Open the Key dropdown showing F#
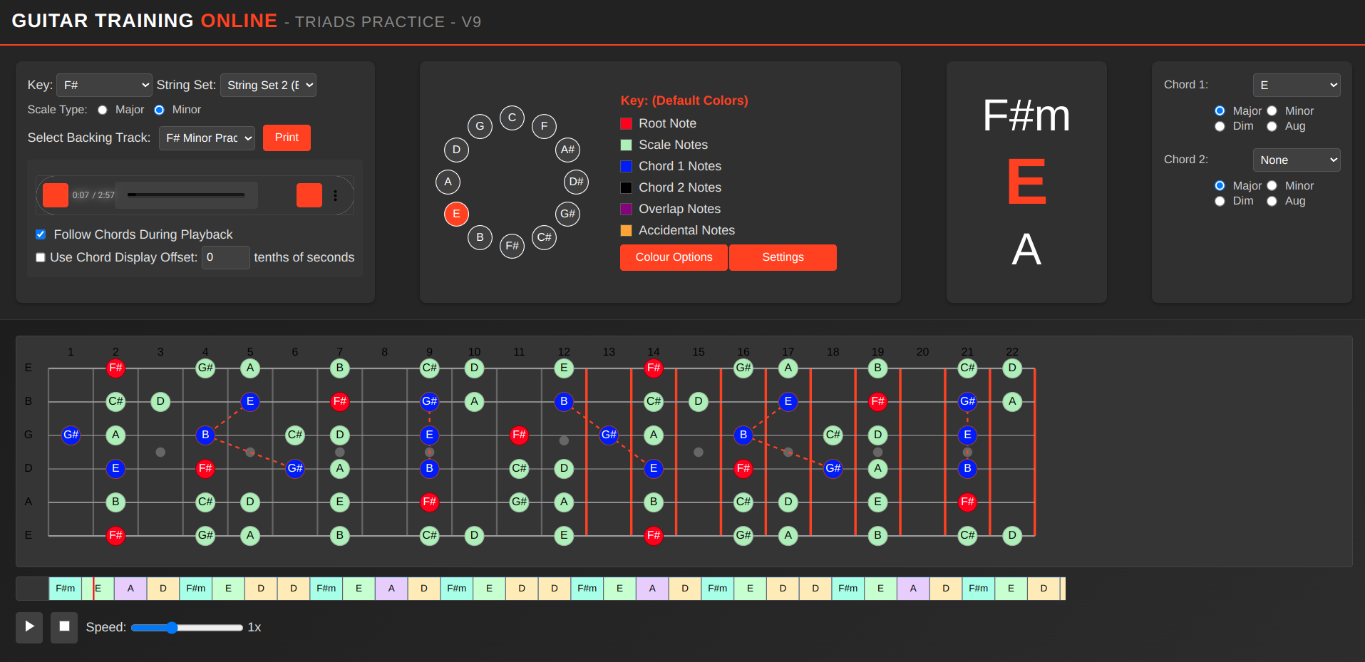1365x662 pixels. point(104,86)
